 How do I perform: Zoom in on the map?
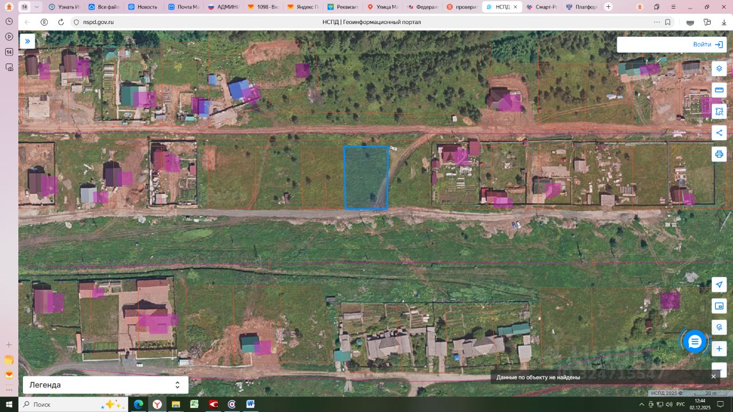719,348
